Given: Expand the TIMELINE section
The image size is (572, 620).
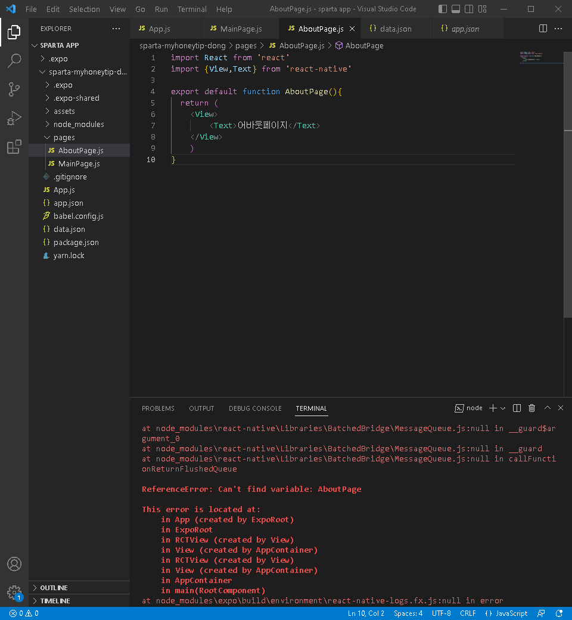Looking at the screenshot, I should click(x=79, y=601).
